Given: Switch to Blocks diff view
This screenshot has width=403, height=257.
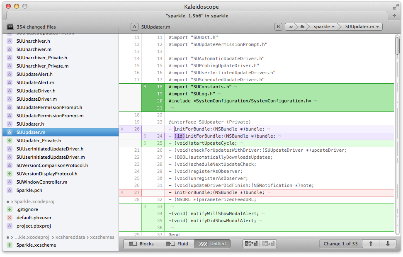Looking at the screenshot, I should coord(141,244).
